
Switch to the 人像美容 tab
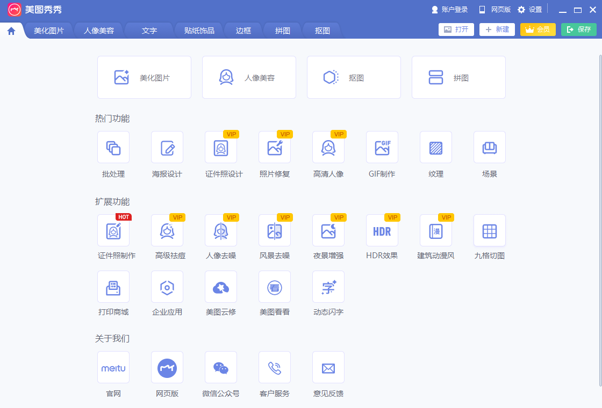pos(99,31)
